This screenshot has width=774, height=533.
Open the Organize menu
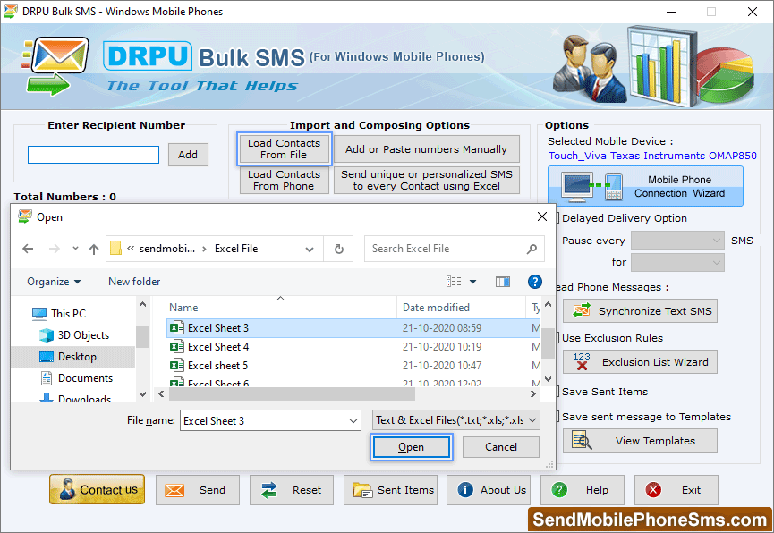tap(54, 282)
